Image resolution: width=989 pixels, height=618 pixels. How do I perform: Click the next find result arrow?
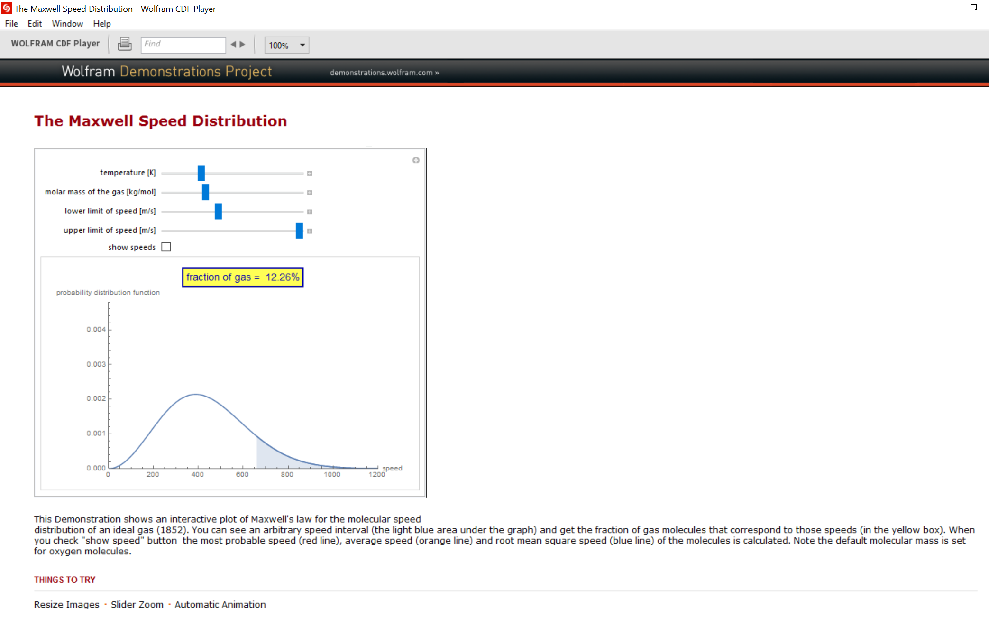(242, 44)
